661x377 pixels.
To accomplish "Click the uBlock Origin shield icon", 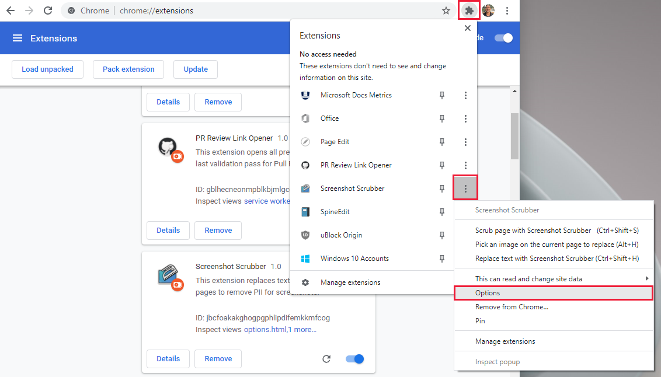I will pos(305,235).
